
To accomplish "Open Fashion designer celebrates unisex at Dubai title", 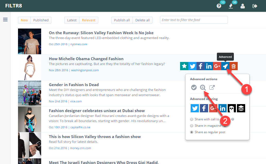I will (97, 111).
